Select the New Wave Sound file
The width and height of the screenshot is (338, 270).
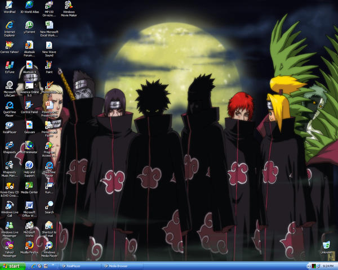tap(49, 49)
